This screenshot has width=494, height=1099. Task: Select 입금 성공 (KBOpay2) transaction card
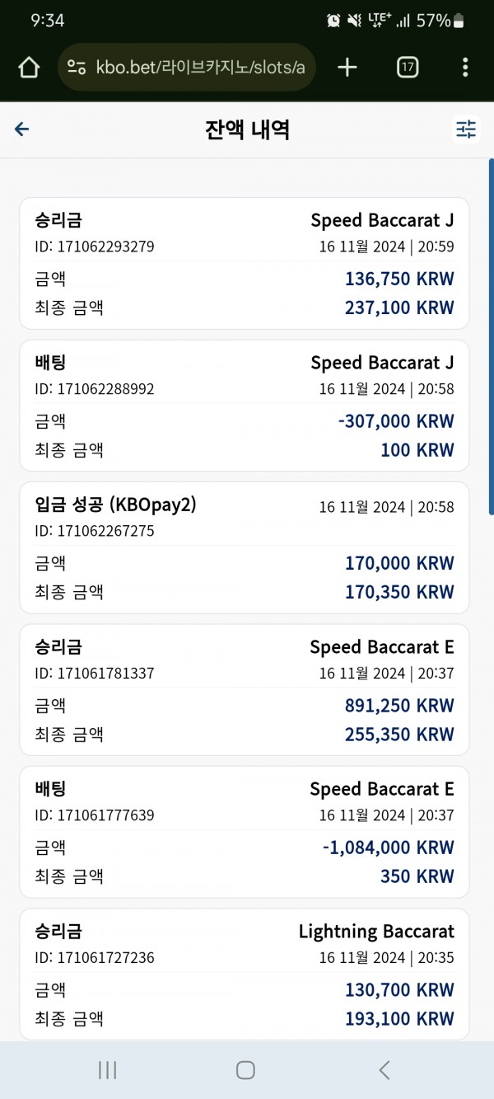click(245, 547)
